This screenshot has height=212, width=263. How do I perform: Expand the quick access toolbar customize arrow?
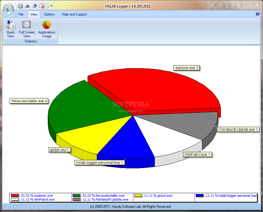[x=51, y=6]
